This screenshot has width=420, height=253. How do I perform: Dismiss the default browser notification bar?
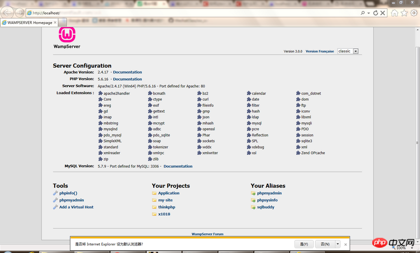[x=345, y=245]
